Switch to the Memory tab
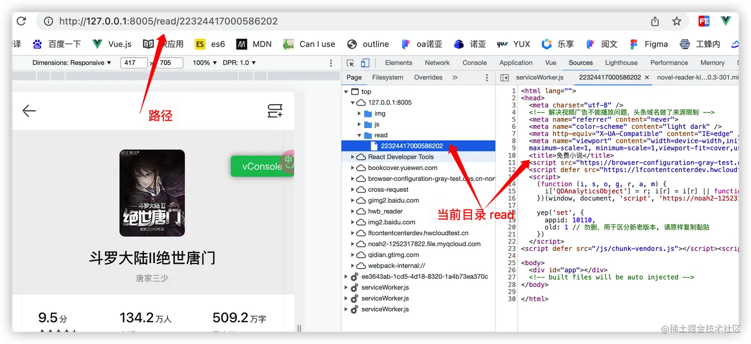 tap(712, 63)
